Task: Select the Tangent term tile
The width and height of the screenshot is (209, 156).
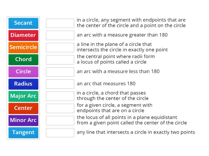Action: tap(23, 133)
